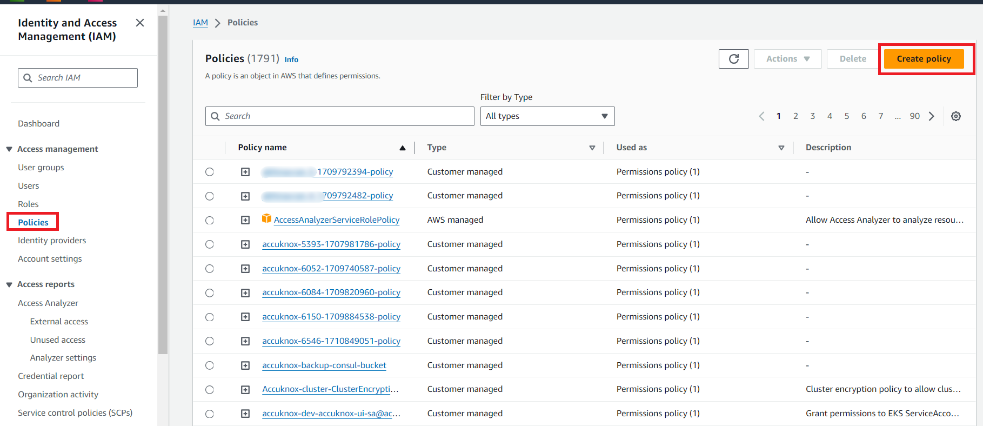
Task: Collapse the Access management section
Action: coord(9,149)
